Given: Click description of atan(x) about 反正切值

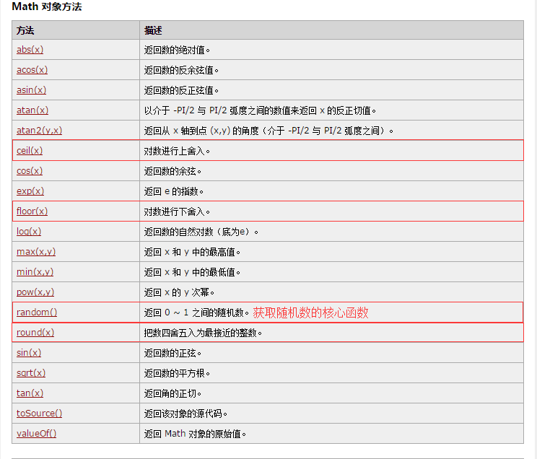Looking at the screenshot, I should (x=261, y=110).
